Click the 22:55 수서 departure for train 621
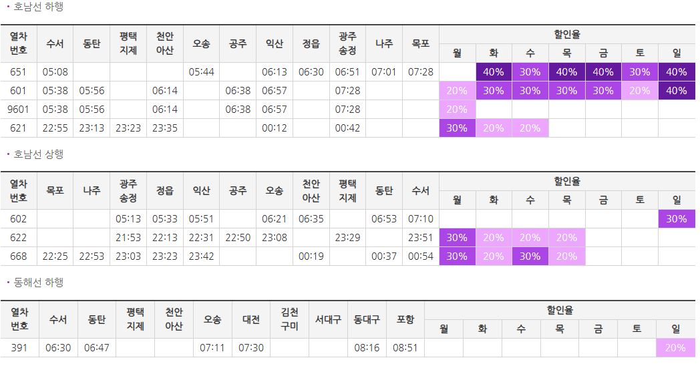 pyautogui.click(x=55, y=128)
